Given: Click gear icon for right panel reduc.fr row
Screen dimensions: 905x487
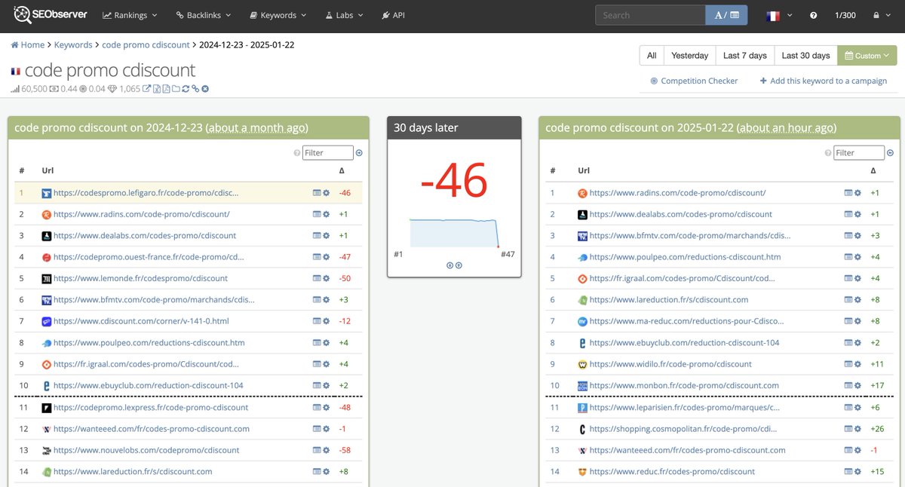Looking at the screenshot, I should (x=858, y=472).
